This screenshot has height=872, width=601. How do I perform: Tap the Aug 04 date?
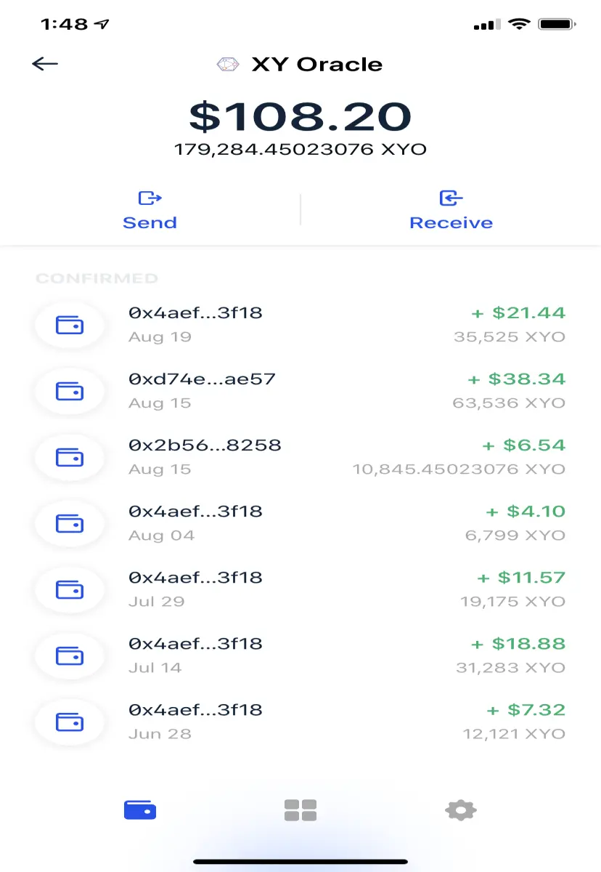tap(161, 536)
